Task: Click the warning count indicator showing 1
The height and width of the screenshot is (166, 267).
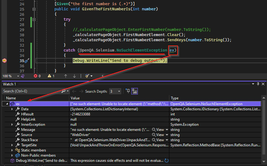Action: (51, 76)
